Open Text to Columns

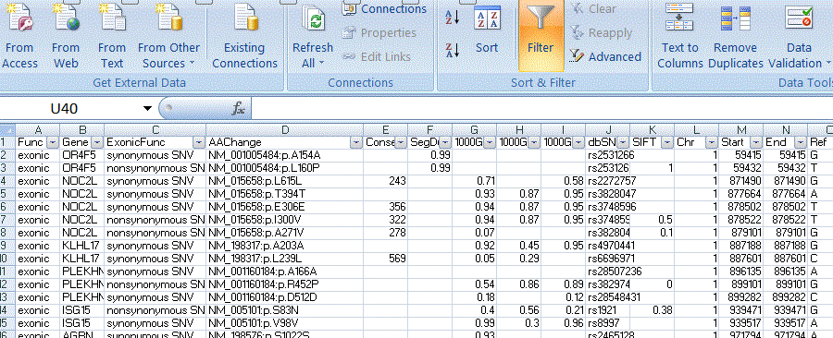tap(680, 37)
